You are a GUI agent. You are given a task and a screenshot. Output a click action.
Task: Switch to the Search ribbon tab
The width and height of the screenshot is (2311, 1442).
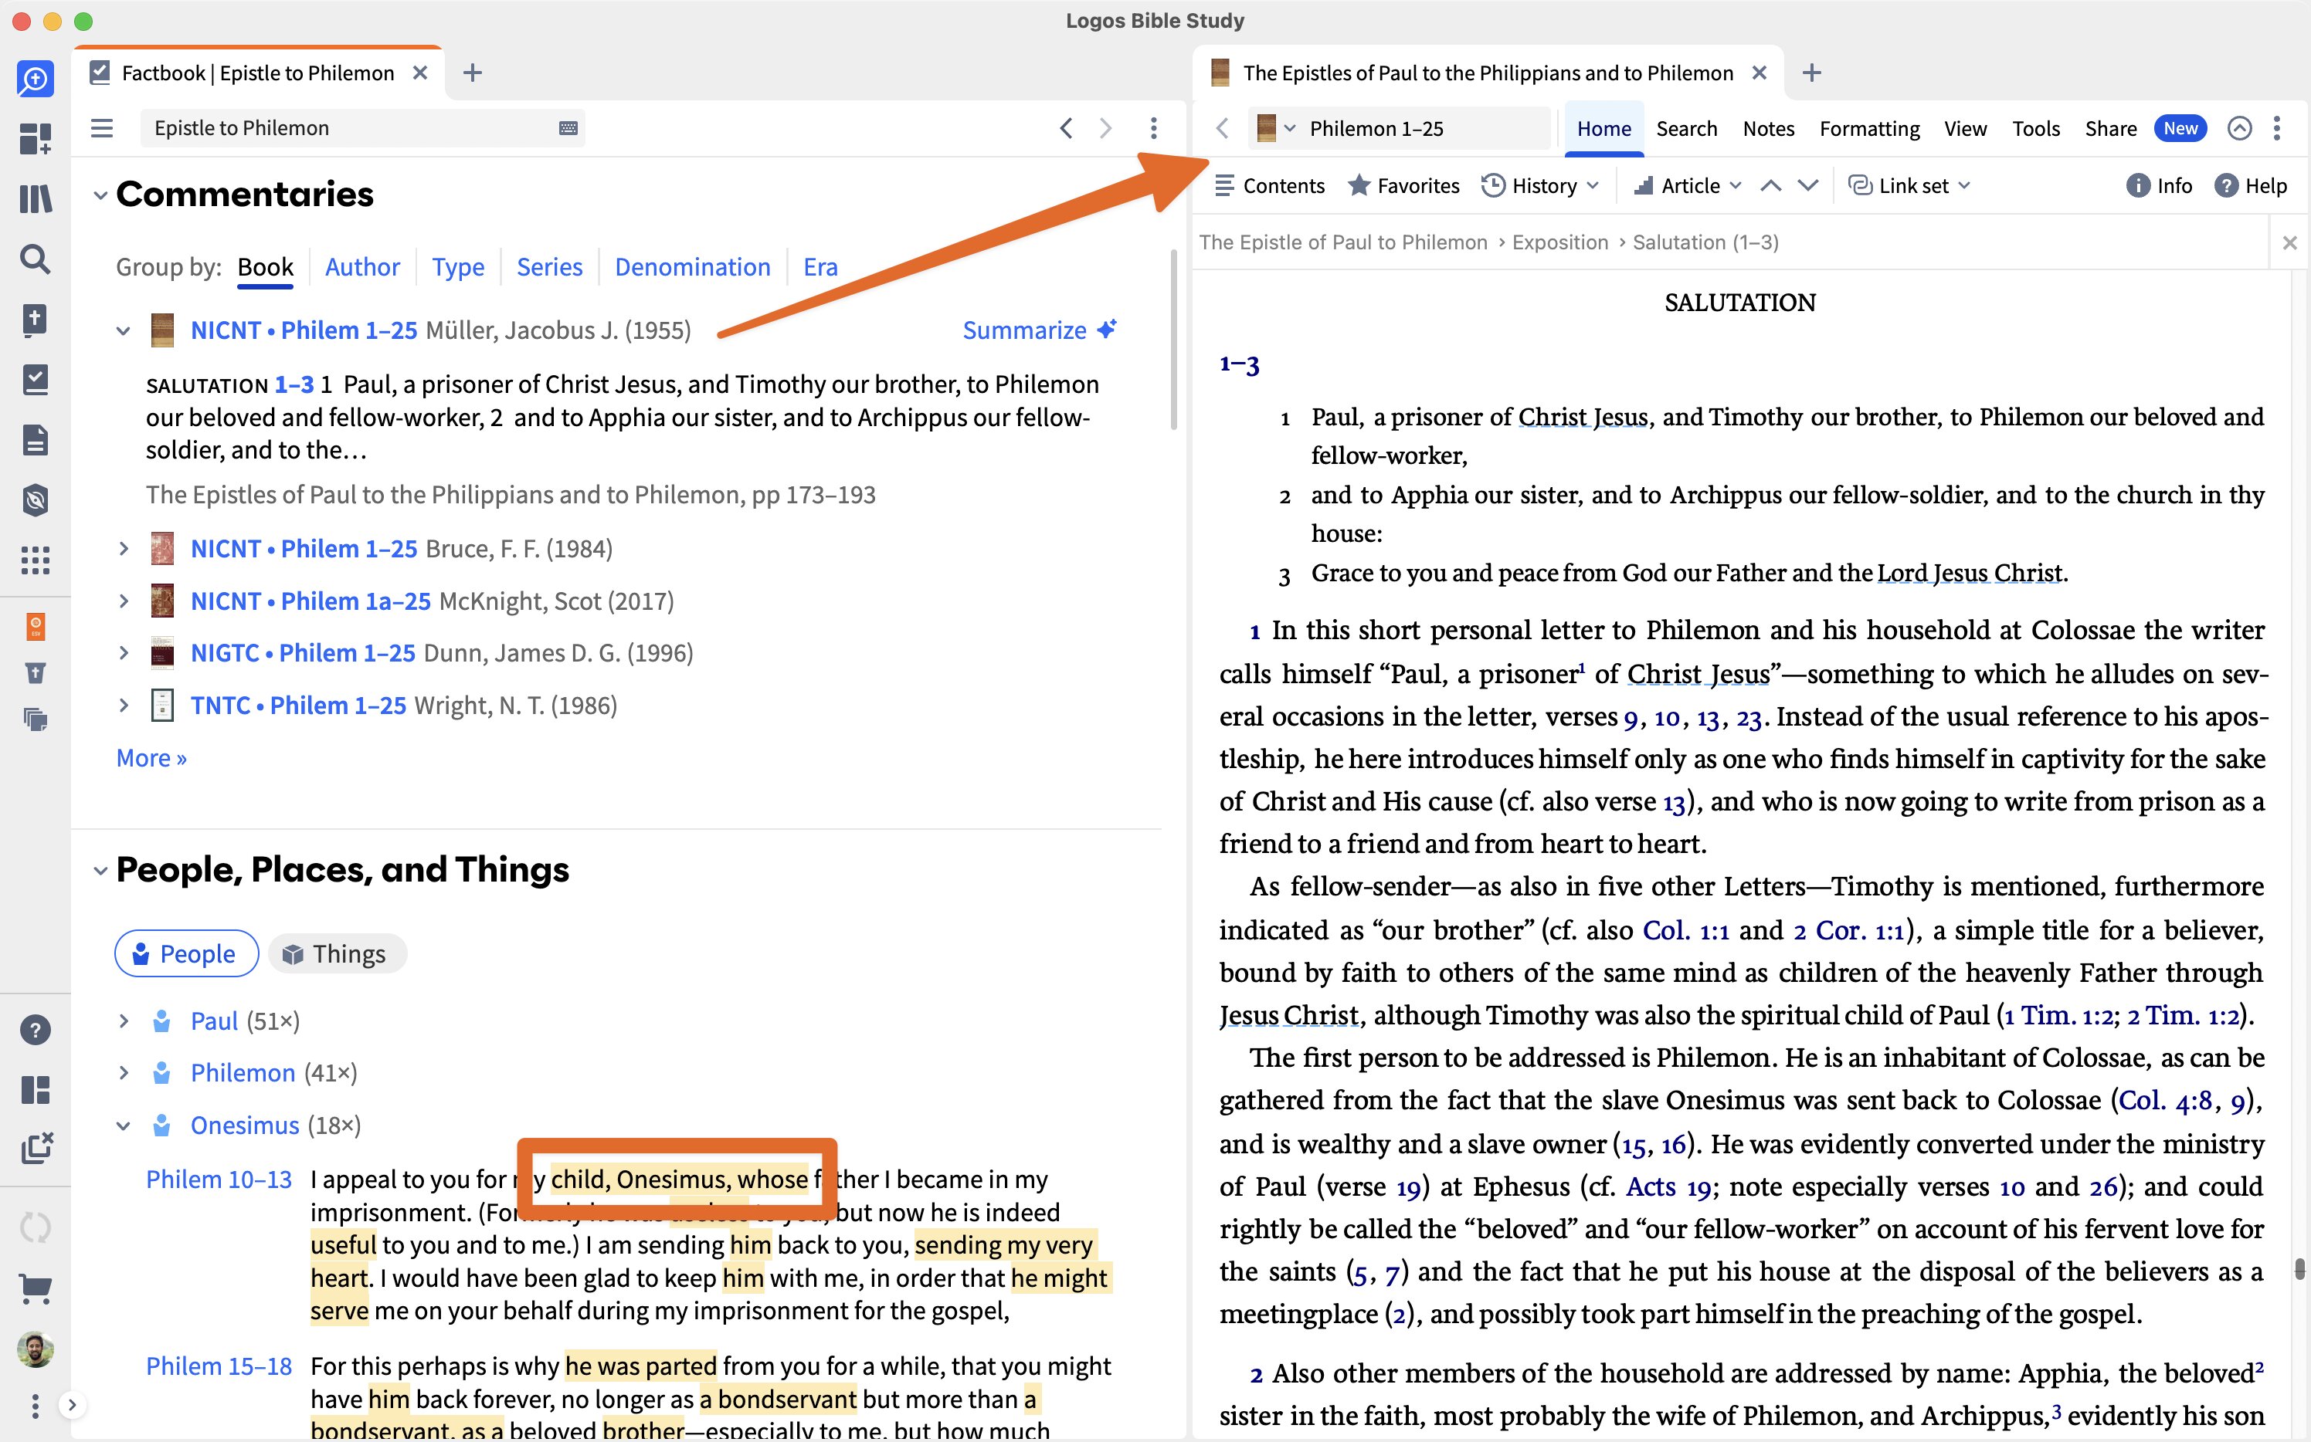[x=1686, y=128]
